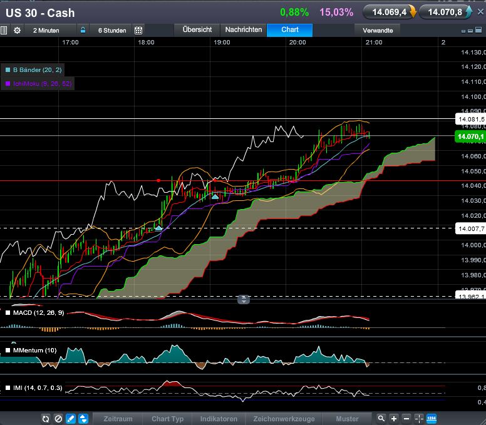Open the Muster menu
Viewport: 486px width, 425px height.
coord(347,419)
